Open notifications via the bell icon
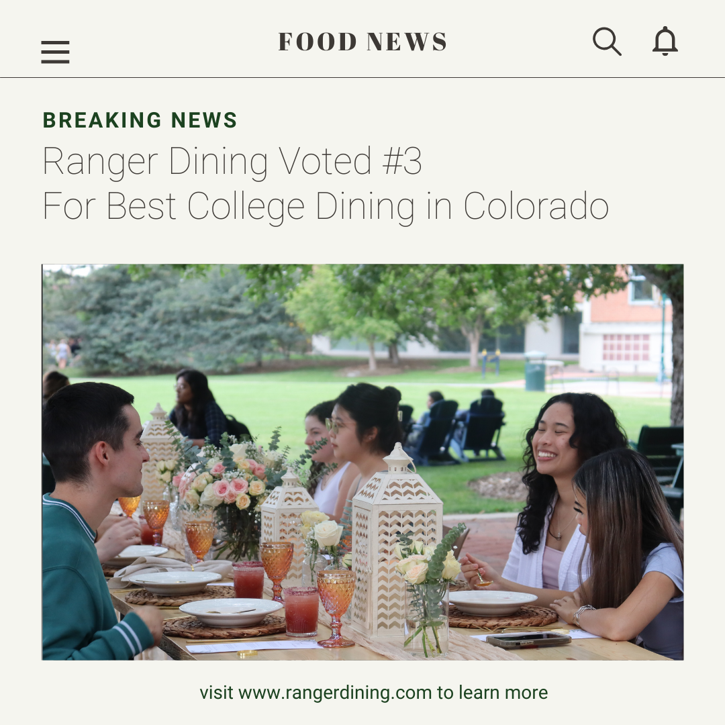725x725 pixels. [665, 41]
